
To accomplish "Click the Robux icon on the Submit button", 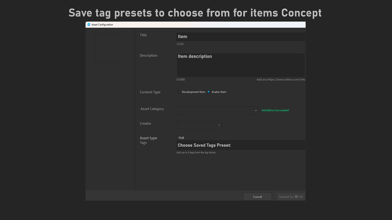I will tap(295, 196).
